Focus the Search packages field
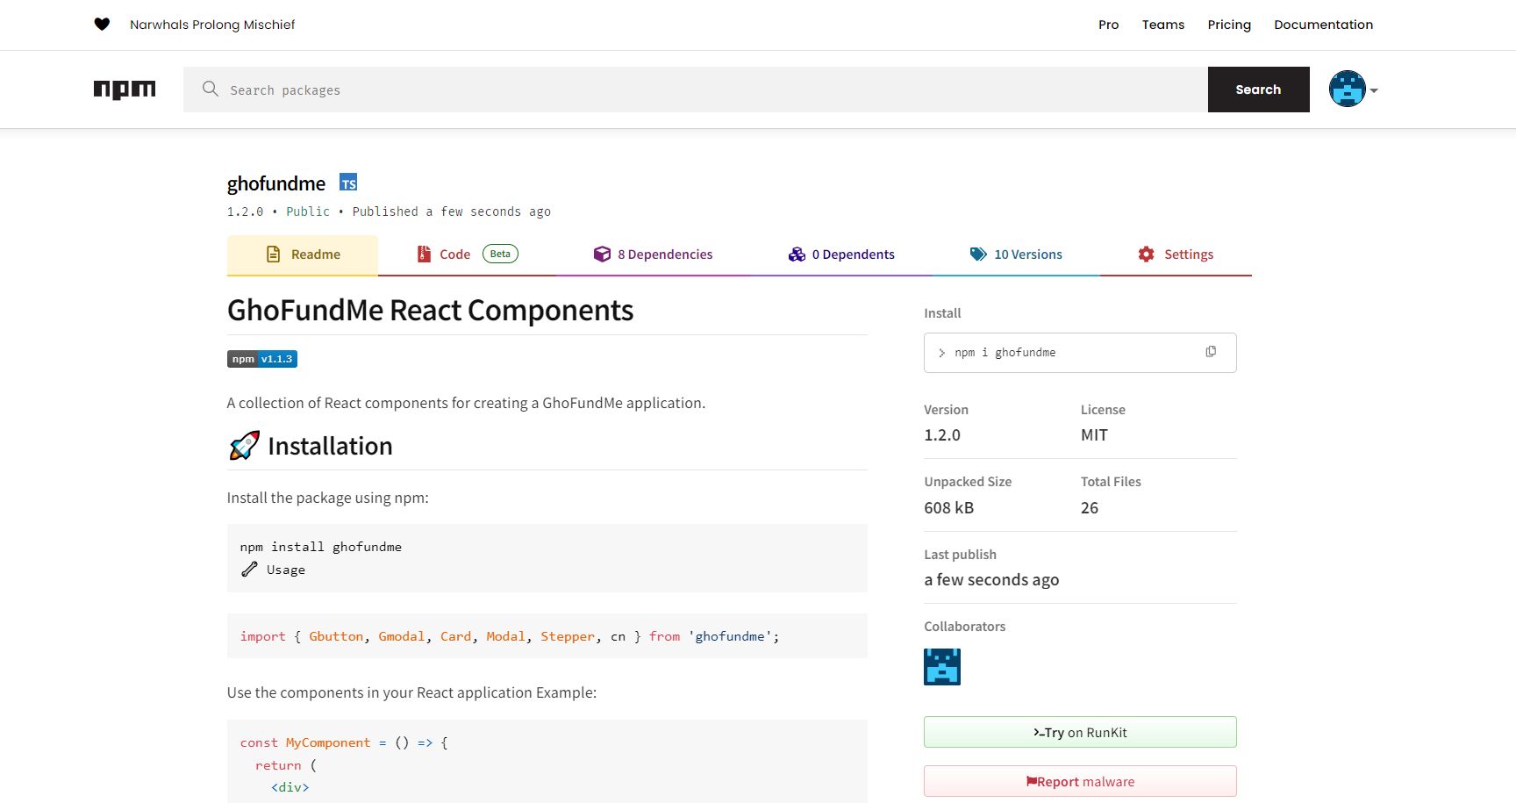The height and width of the screenshot is (803, 1516). 696,90
